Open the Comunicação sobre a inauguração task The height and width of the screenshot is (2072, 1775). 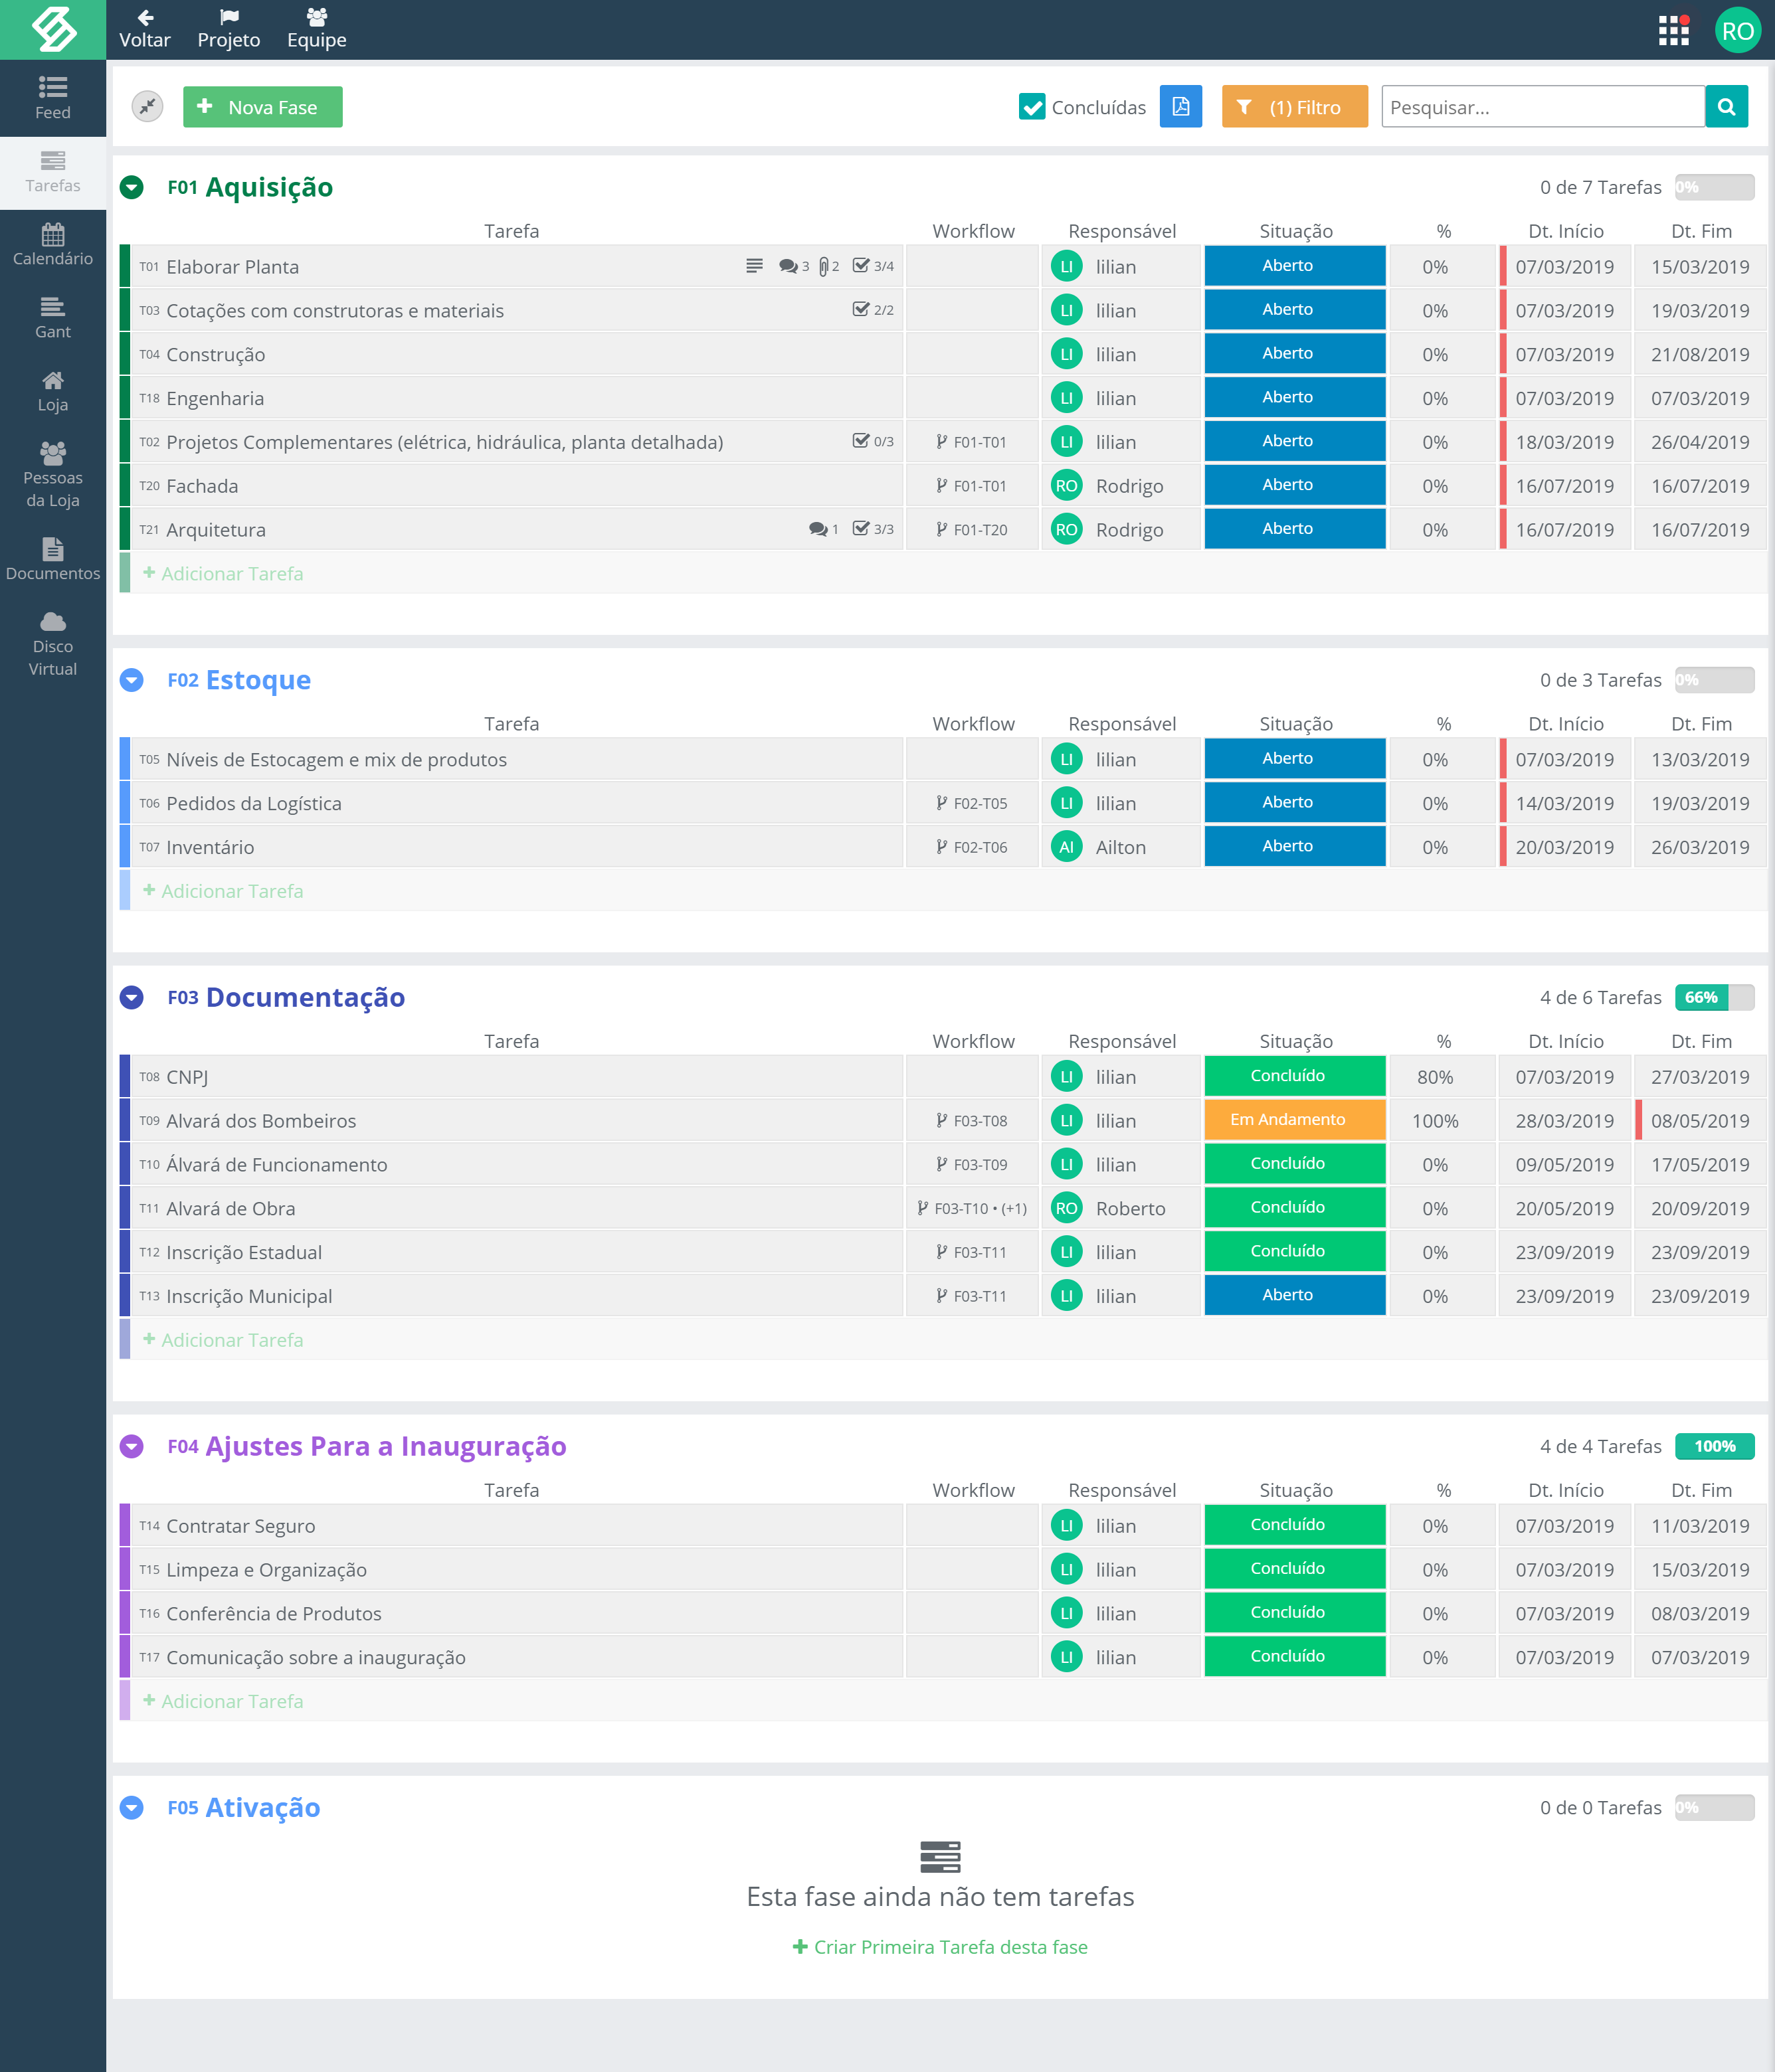[x=315, y=1658]
